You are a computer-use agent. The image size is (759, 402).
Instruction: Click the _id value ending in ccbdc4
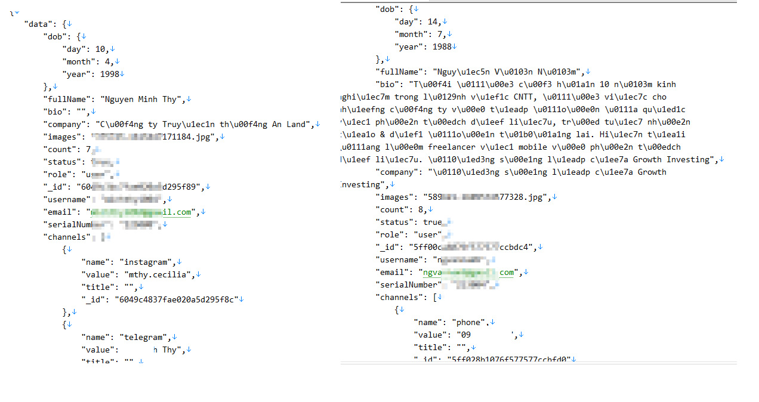[x=475, y=247]
